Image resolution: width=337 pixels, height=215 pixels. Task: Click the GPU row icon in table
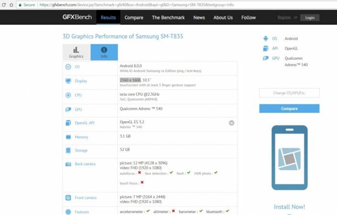[x=68, y=109]
